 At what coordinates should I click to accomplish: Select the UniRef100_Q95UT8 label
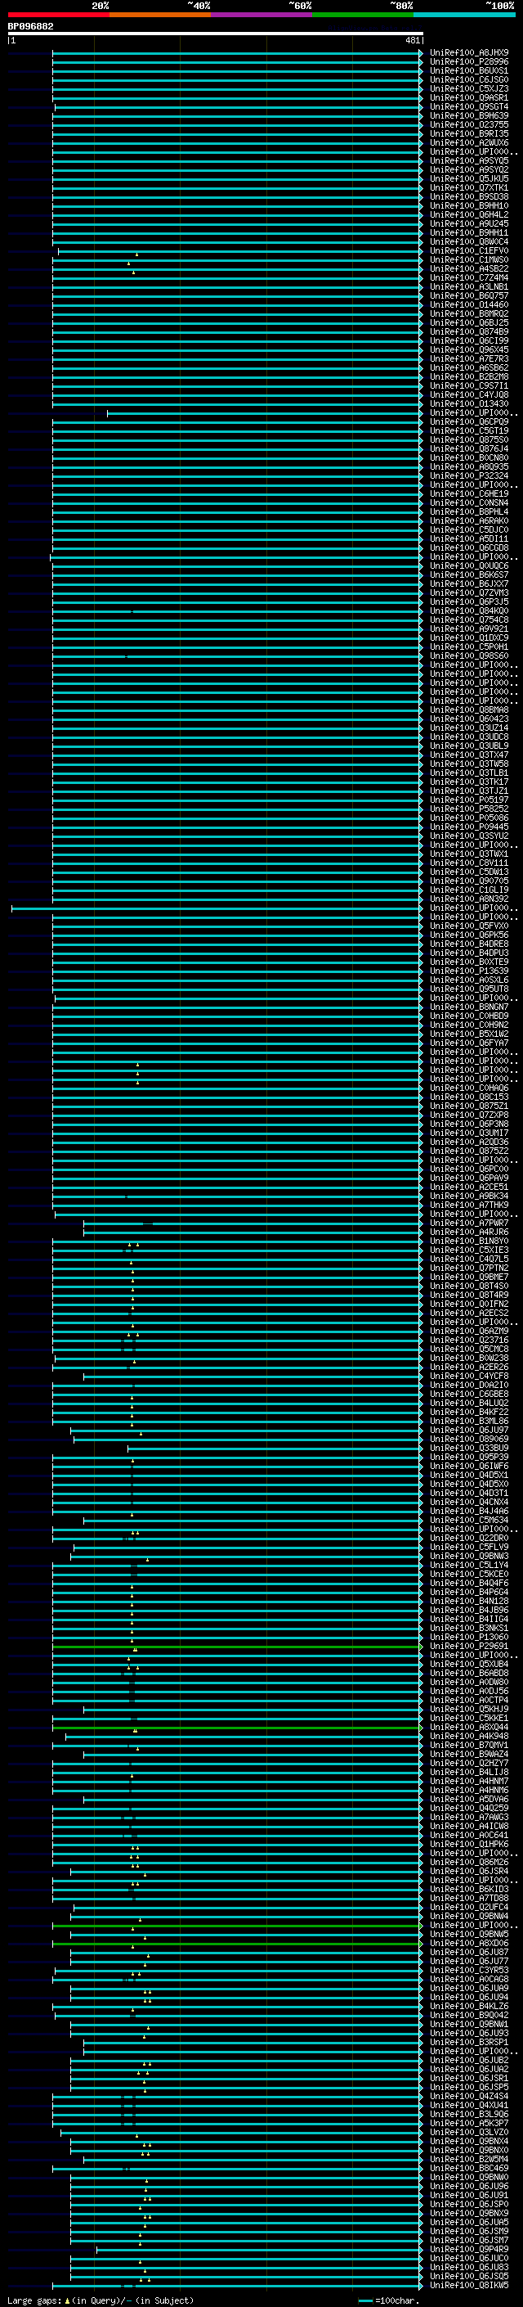[469, 989]
